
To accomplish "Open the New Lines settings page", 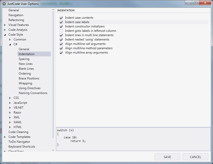I will tap(26, 64).
